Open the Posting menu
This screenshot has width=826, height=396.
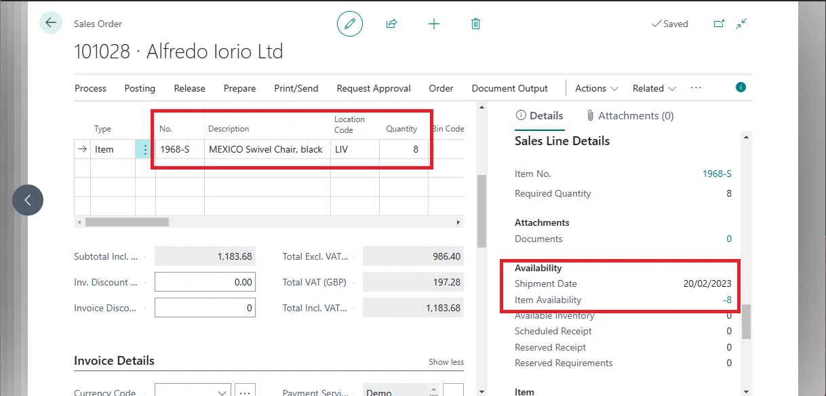click(140, 88)
